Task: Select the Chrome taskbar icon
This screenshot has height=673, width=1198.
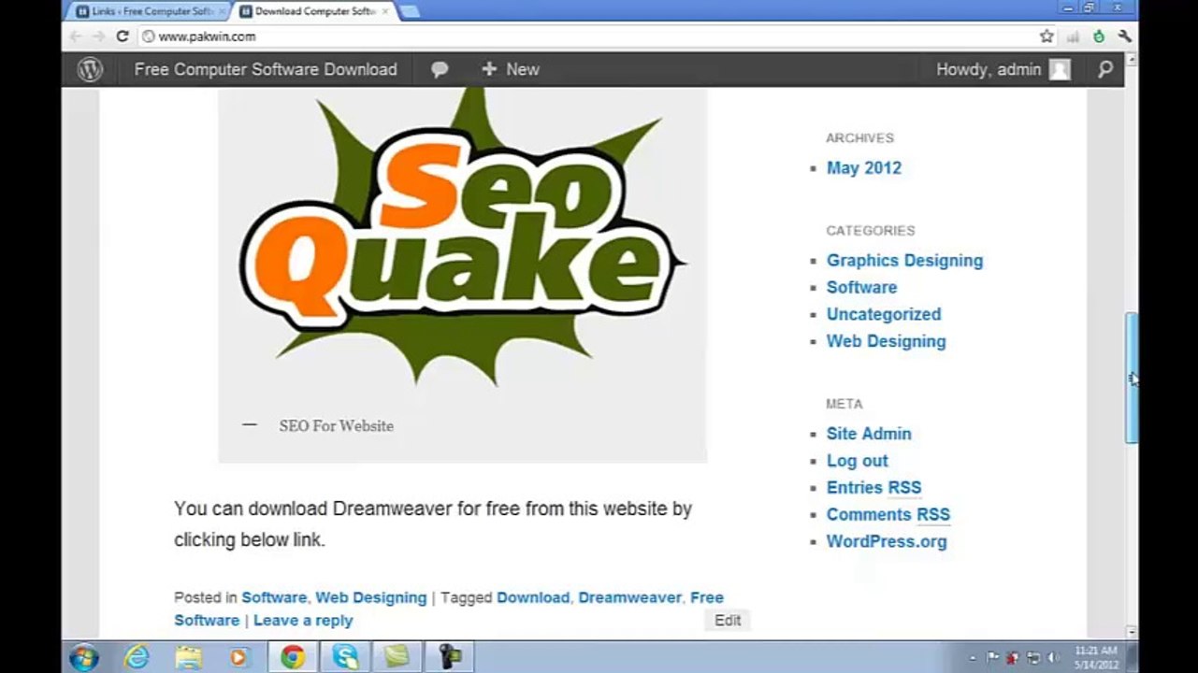Action: click(293, 657)
